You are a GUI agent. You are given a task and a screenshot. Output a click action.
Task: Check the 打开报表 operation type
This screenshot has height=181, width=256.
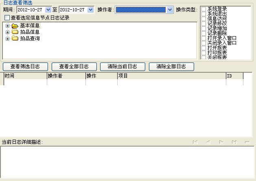click(203, 48)
